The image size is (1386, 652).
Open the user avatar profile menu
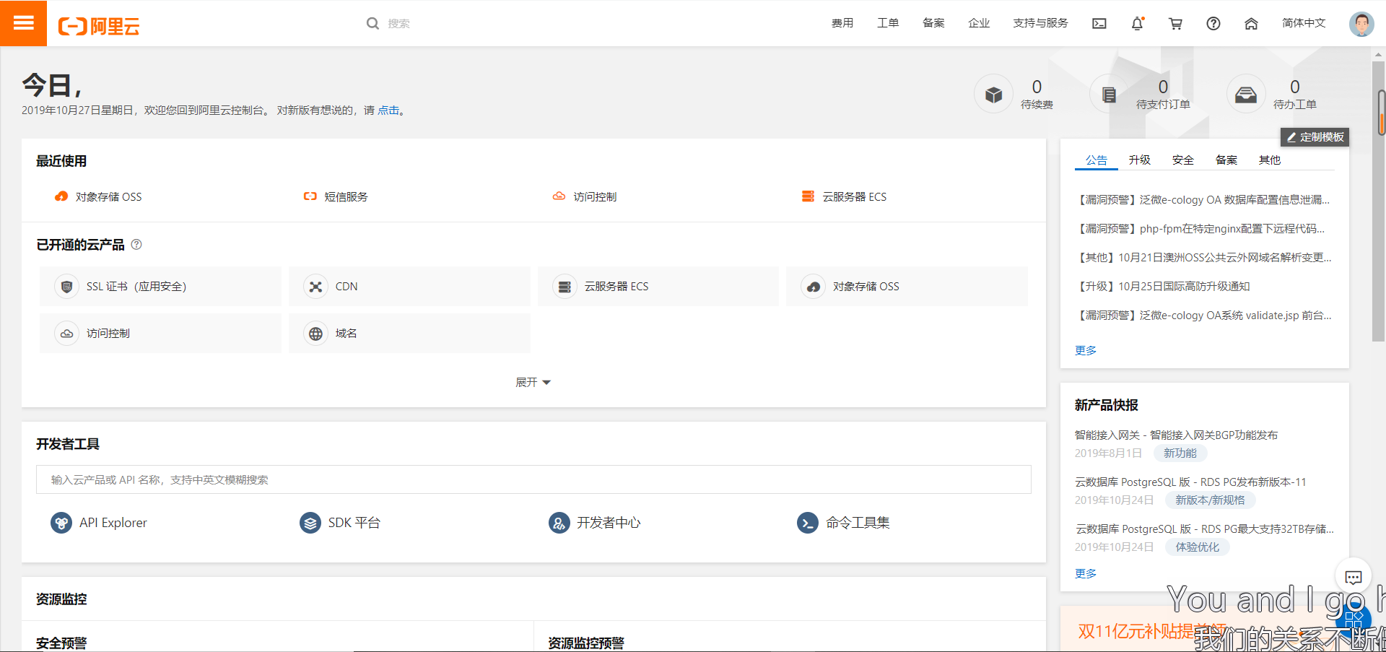[x=1361, y=24]
